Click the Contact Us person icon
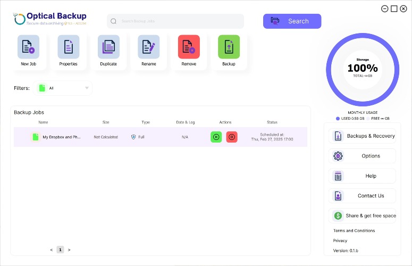 tap(338, 196)
